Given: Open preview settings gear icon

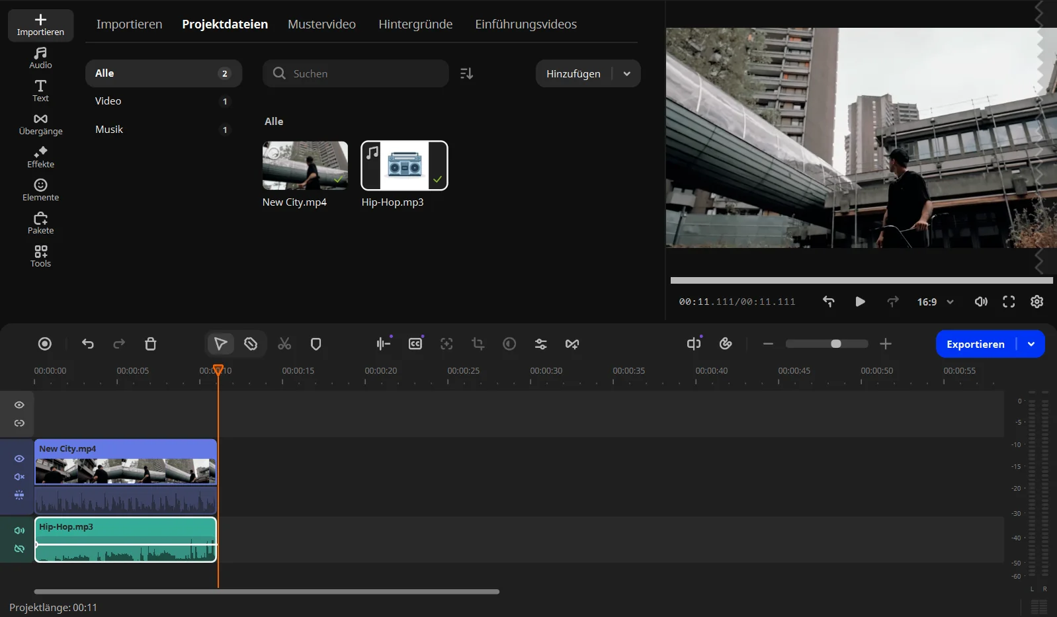Looking at the screenshot, I should pos(1036,302).
